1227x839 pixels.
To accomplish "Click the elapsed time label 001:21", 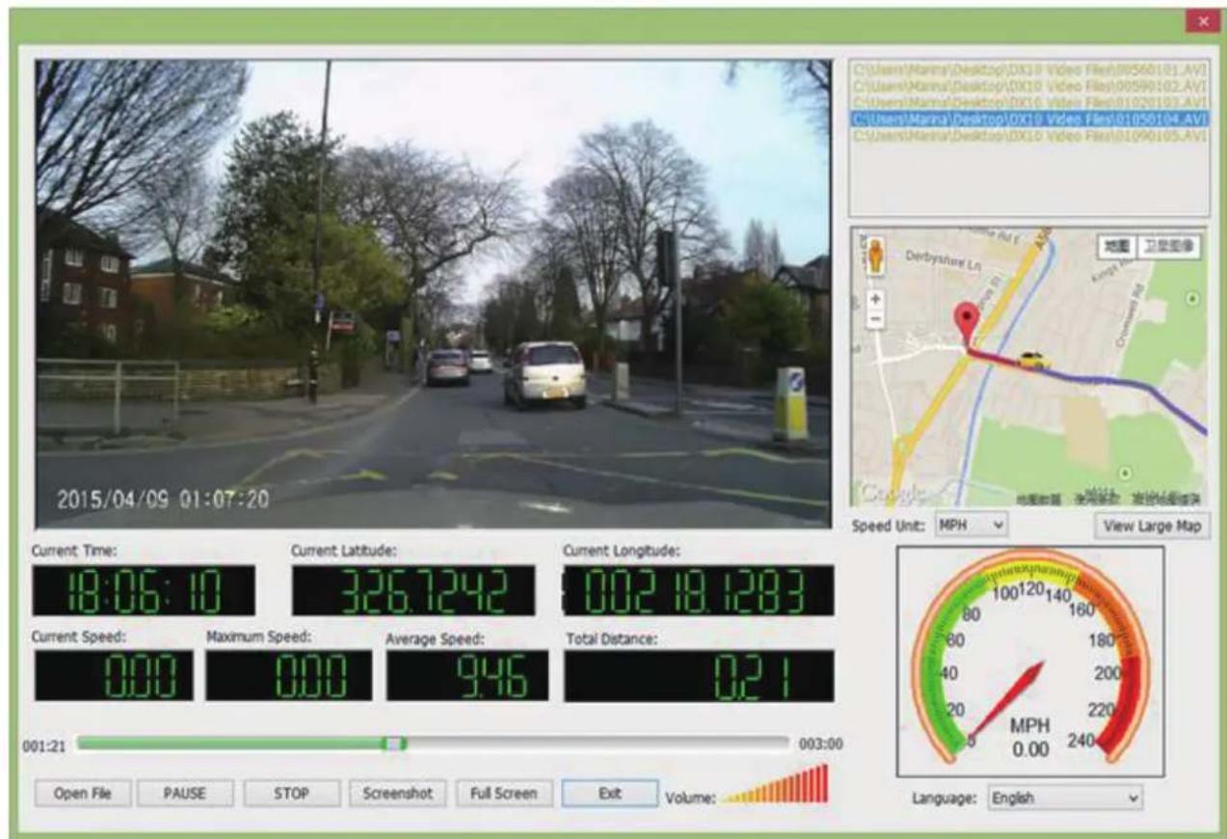I will (x=43, y=744).
